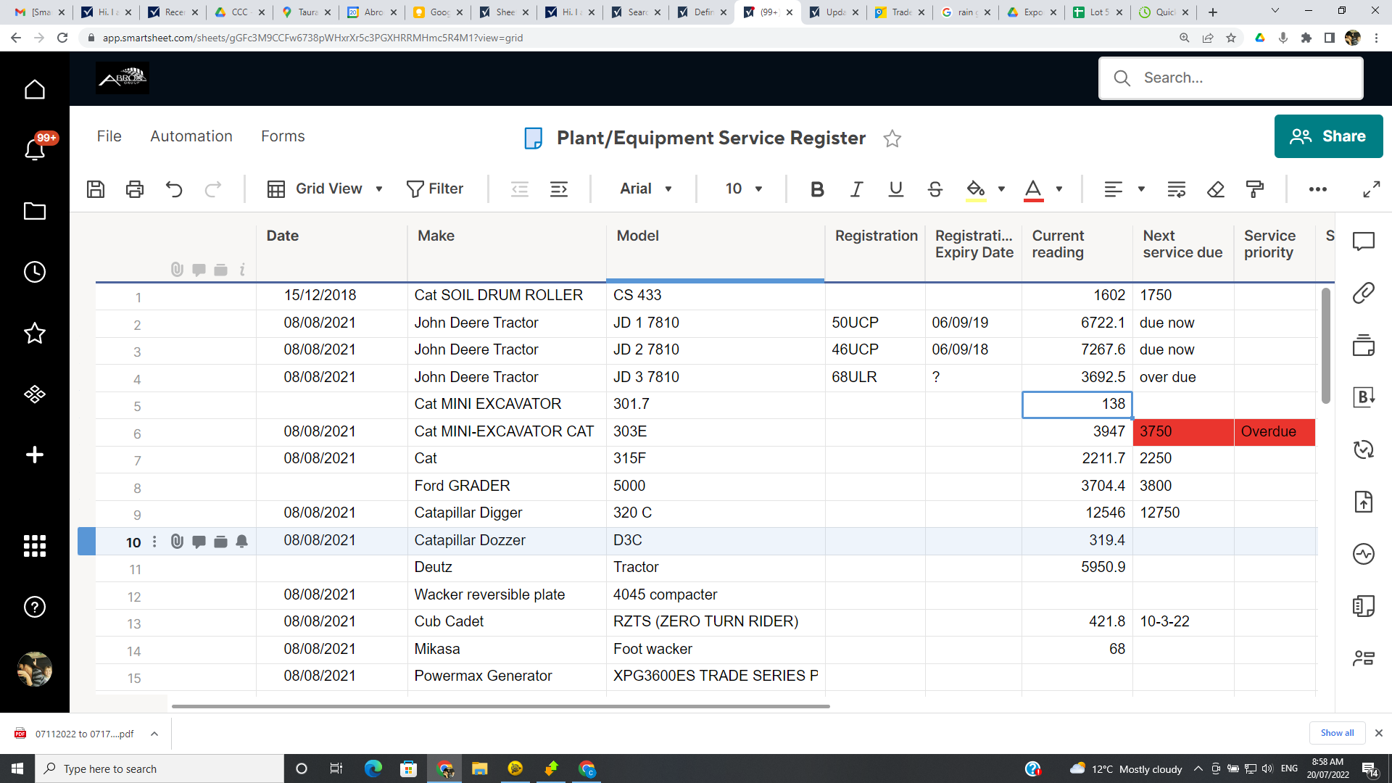Expand the fill color dropdown arrow
This screenshot has width=1392, height=783.
coord(1002,189)
